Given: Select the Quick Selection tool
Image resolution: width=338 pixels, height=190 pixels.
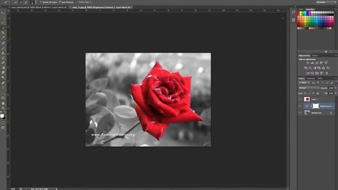Looking at the screenshot, I should pos(3,27).
